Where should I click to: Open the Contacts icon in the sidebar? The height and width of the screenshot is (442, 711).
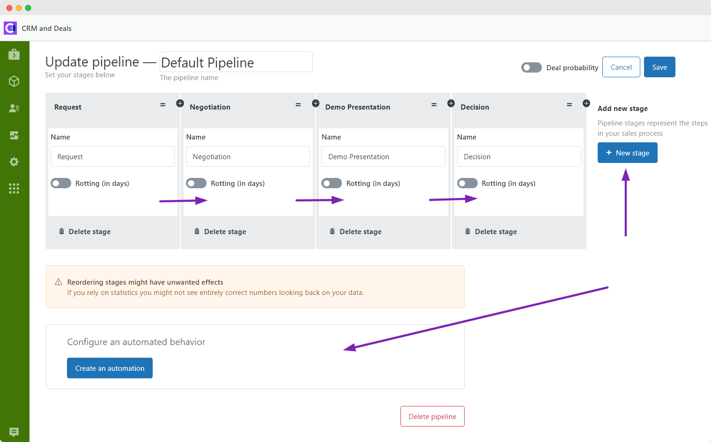point(14,108)
